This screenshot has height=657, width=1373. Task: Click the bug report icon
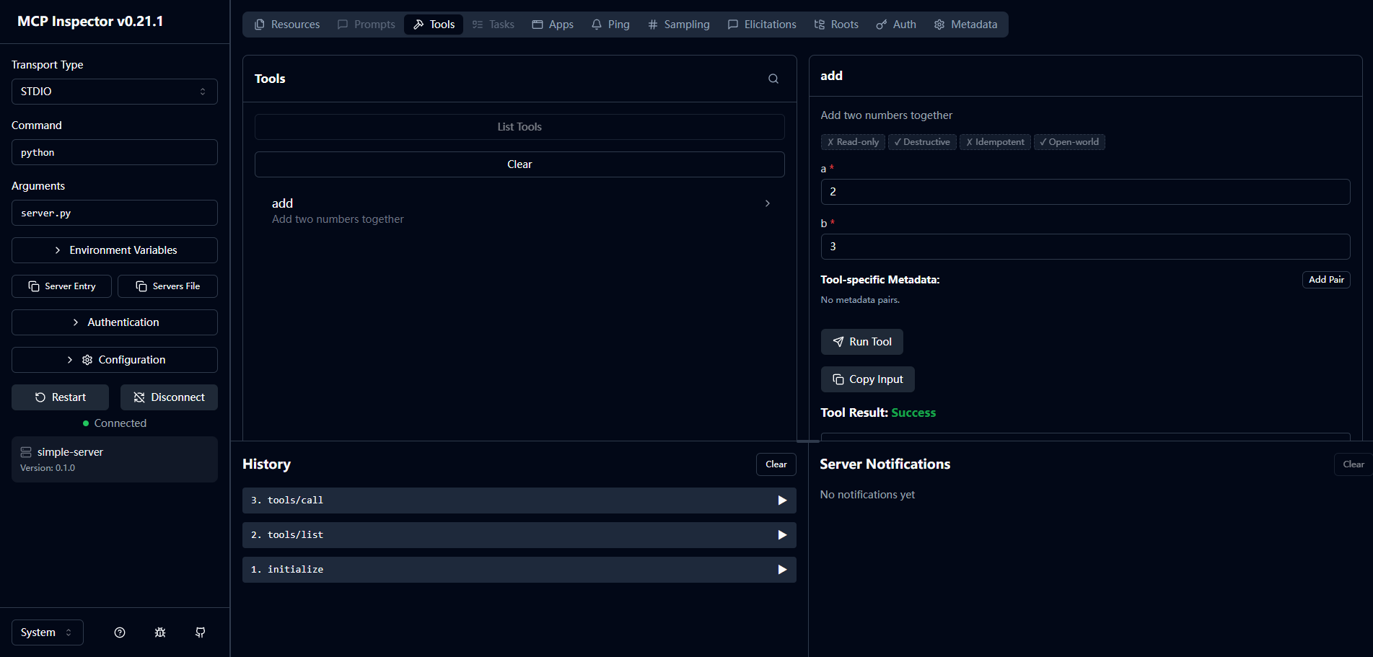[160, 632]
